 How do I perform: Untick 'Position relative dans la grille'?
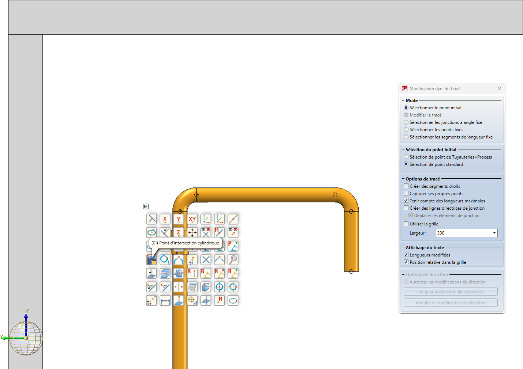click(406, 262)
